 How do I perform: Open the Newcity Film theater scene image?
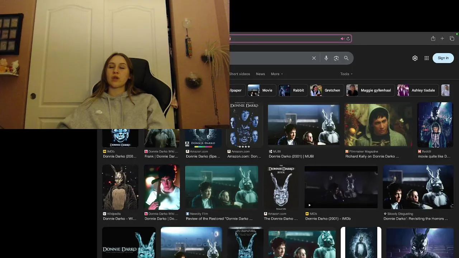click(x=221, y=187)
